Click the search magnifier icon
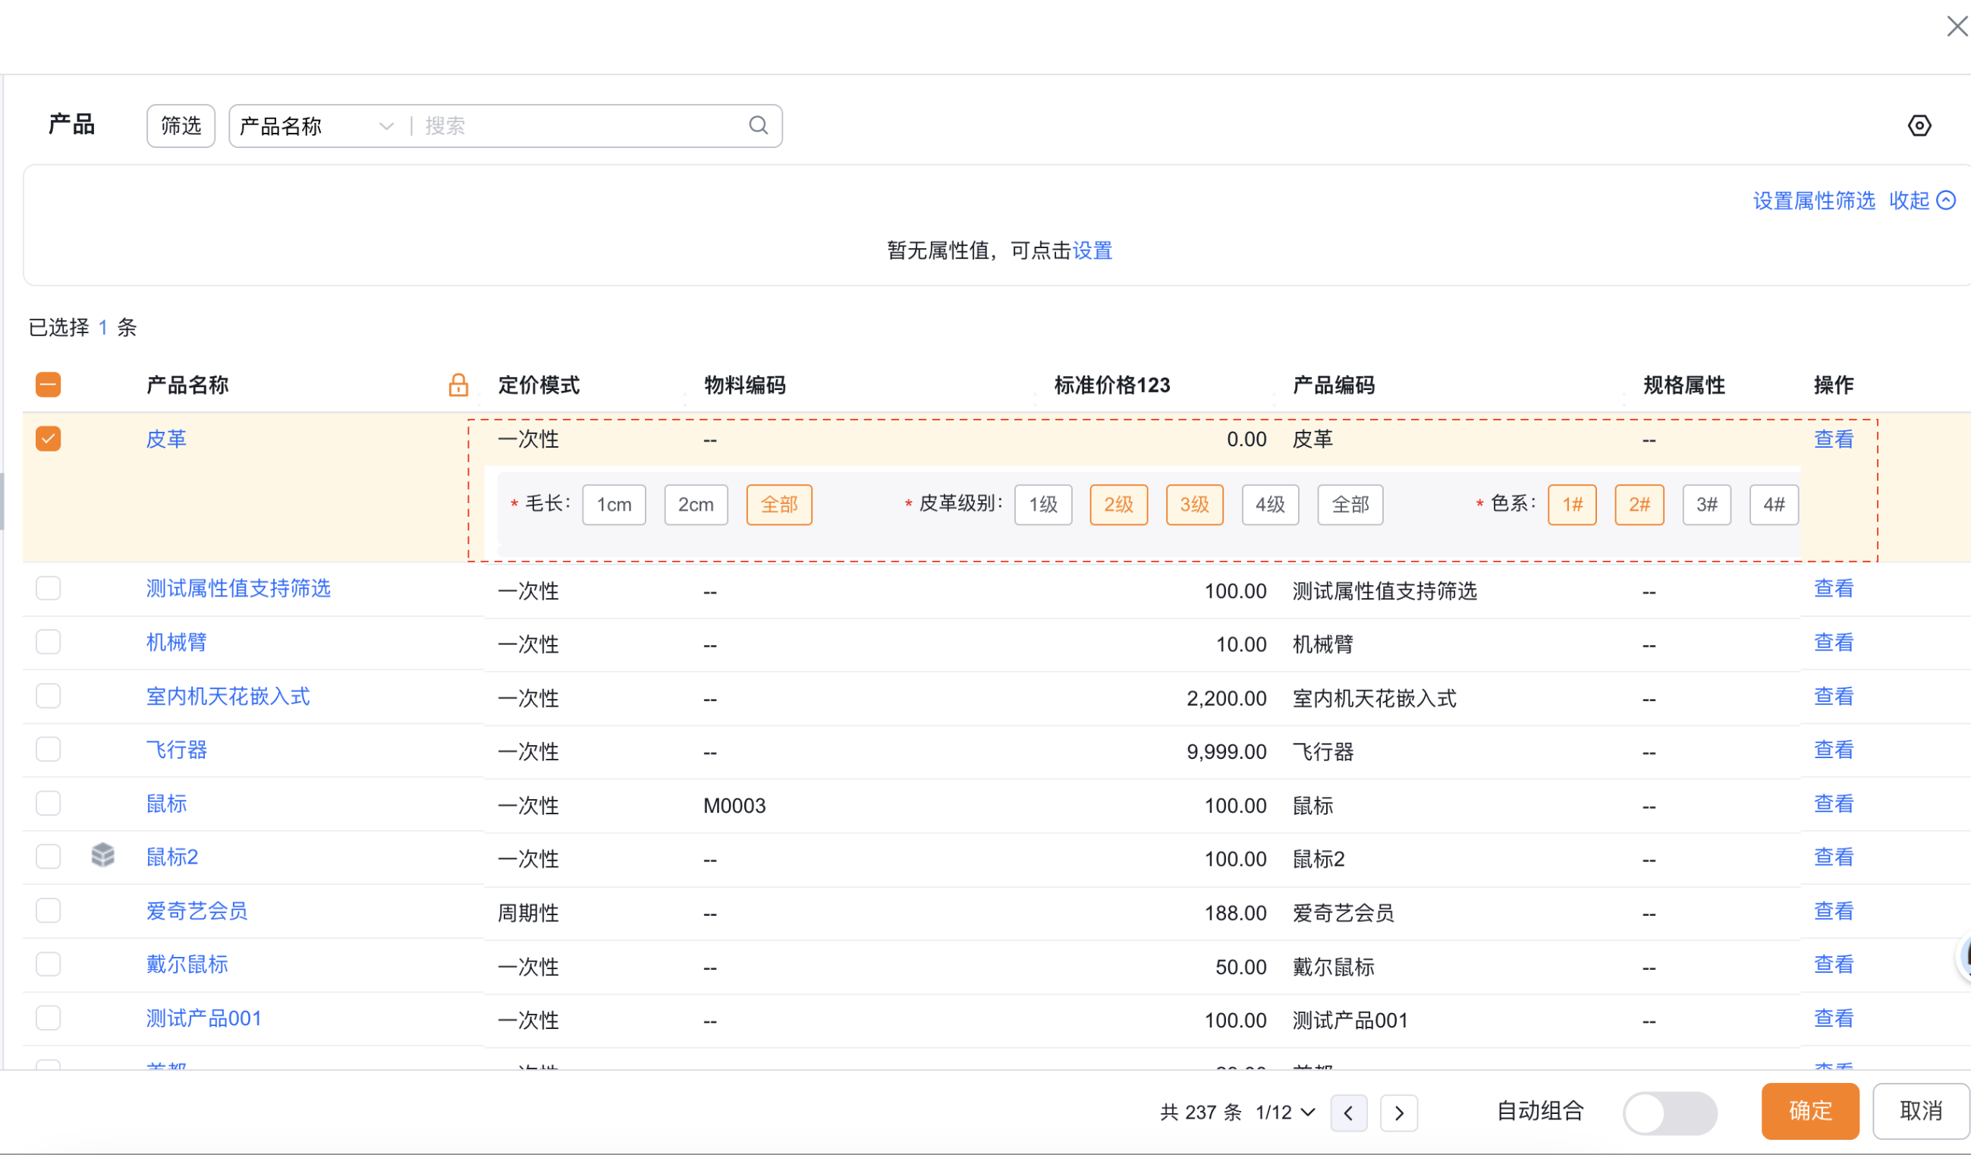The width and height of the screenshot is (1971, 1155). 758,125
